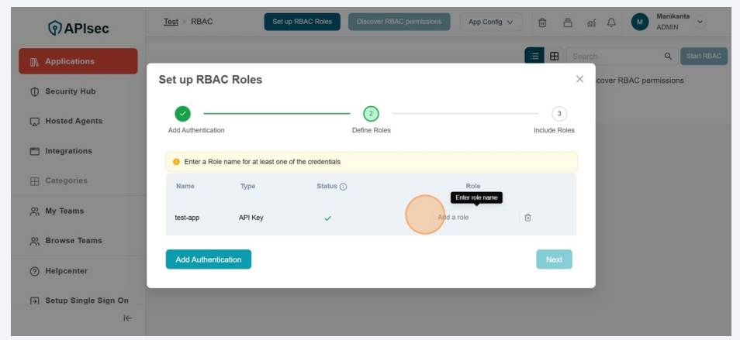Image resolution: width=740 pixels, height=340 pixels.
Task: Click the archive stack icon in toolbar
Action: (568, 22)
